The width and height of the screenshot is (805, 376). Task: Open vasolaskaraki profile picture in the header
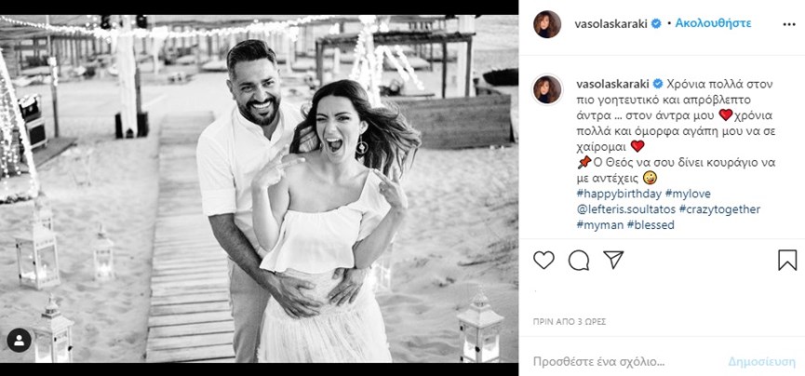[547, 24]
